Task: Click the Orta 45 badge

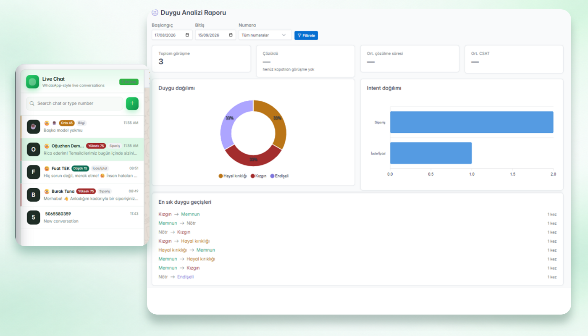Action: point(66,123)
